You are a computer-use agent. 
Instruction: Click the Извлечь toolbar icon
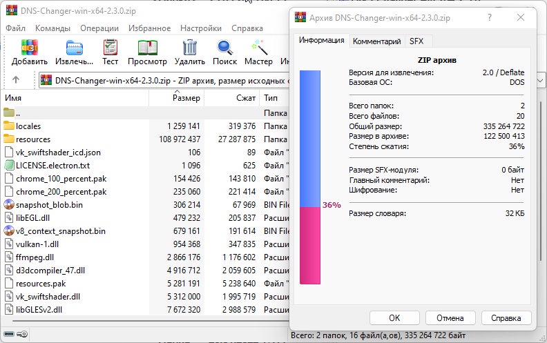pos(75,48)
